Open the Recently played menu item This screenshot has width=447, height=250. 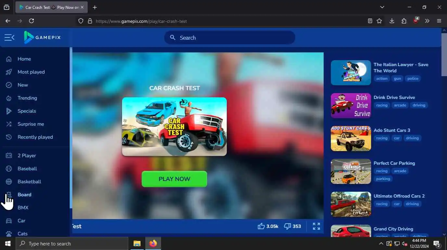(x=35, y=137)
